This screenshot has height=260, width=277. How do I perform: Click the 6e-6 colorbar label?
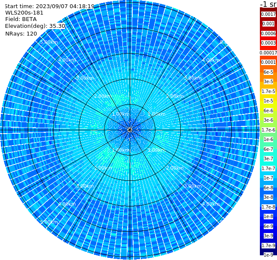268,111
